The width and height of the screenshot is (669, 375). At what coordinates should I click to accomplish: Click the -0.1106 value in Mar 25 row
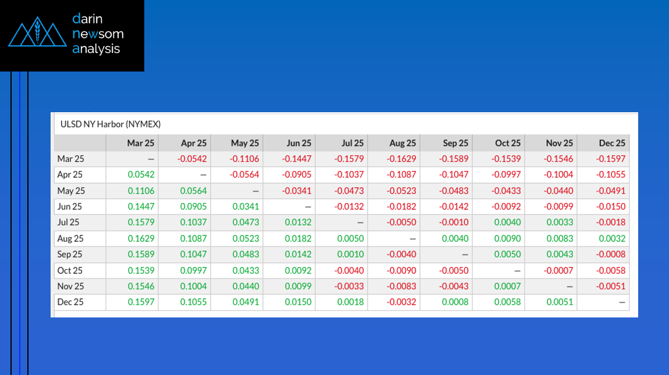pos(244,159)
